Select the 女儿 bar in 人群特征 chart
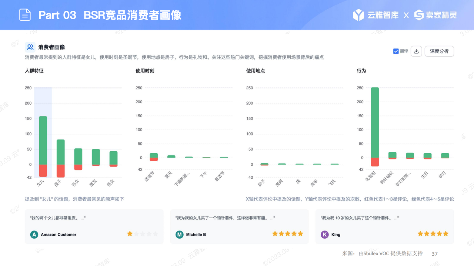This screenshot has height=266, width=474. (x=43, y=147)
